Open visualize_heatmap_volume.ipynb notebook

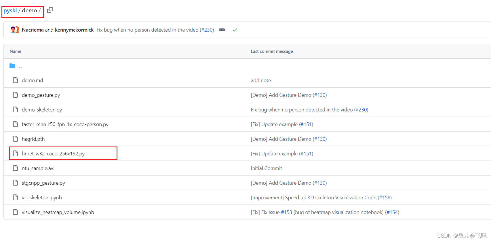[58, 212]
